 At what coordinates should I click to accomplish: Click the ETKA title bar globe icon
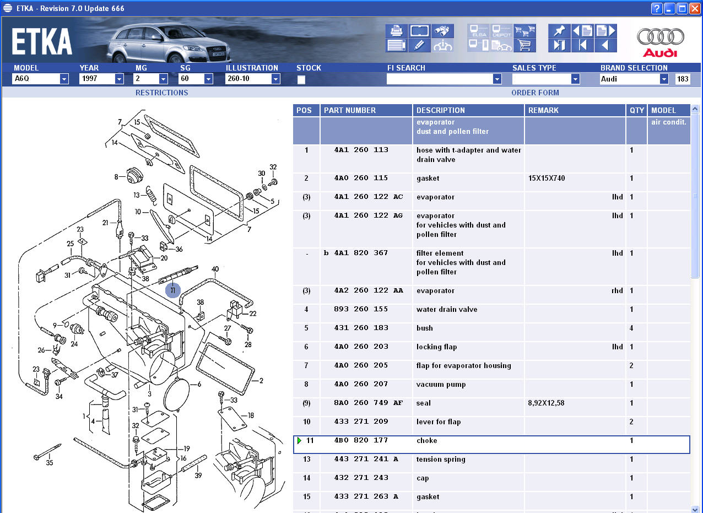8,8
